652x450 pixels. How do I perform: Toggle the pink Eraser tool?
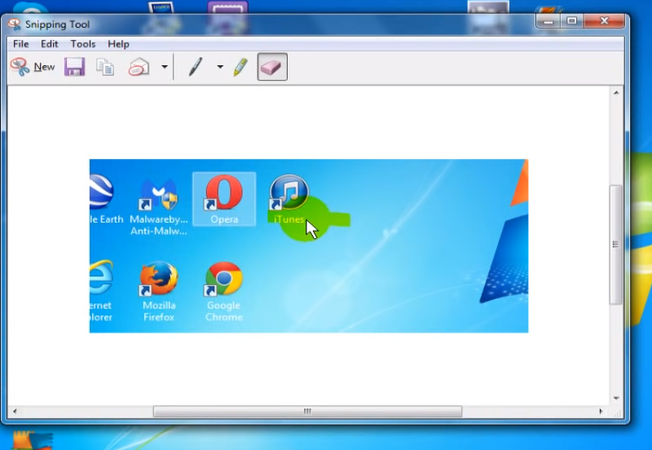(271, 67)
